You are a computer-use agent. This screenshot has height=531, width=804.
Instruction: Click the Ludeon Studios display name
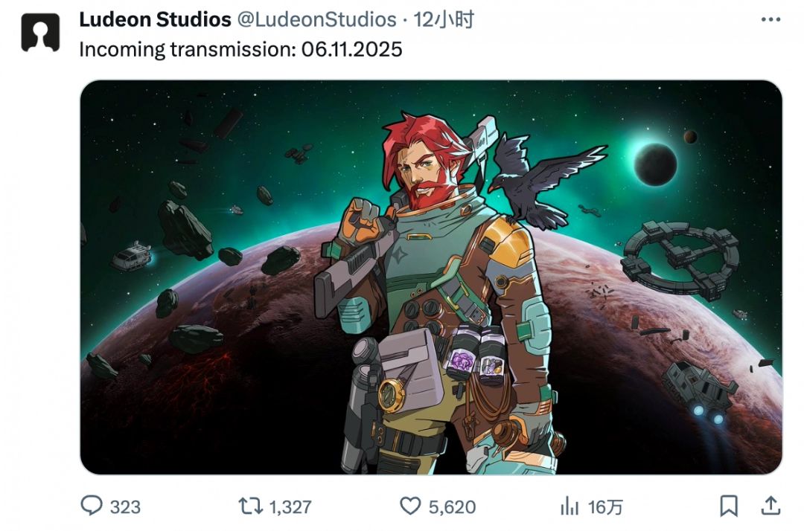pyautogui.click(x=155, y=20)
